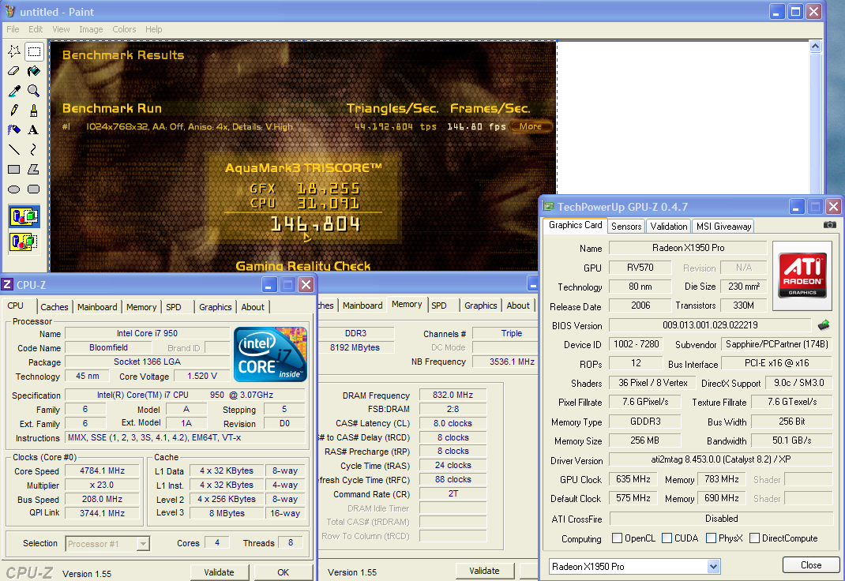Choose the opaque selection option in Paint
This screenshot has height=581, width=845.
click(x=24, y=216)
